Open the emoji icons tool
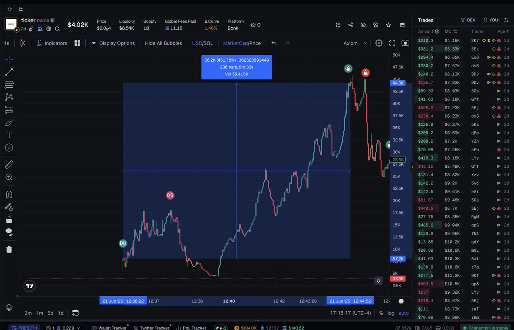The image size is (514, 330). pyautogui.click(x=9, y=148)
